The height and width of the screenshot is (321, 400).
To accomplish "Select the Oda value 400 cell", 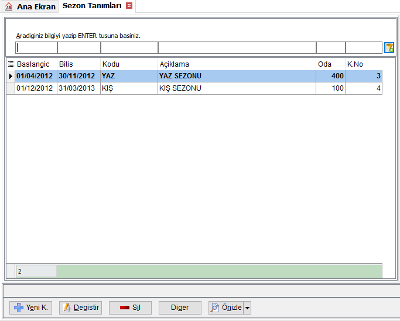I will (331, 76).
